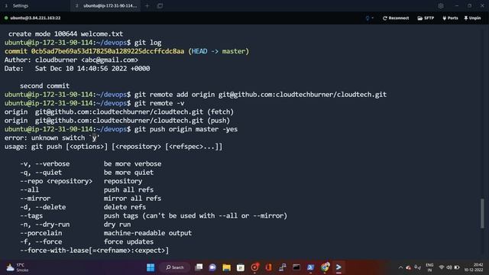Open the blue PowerShell taskbar icon
Screen dimensions: 489x275
310,267
